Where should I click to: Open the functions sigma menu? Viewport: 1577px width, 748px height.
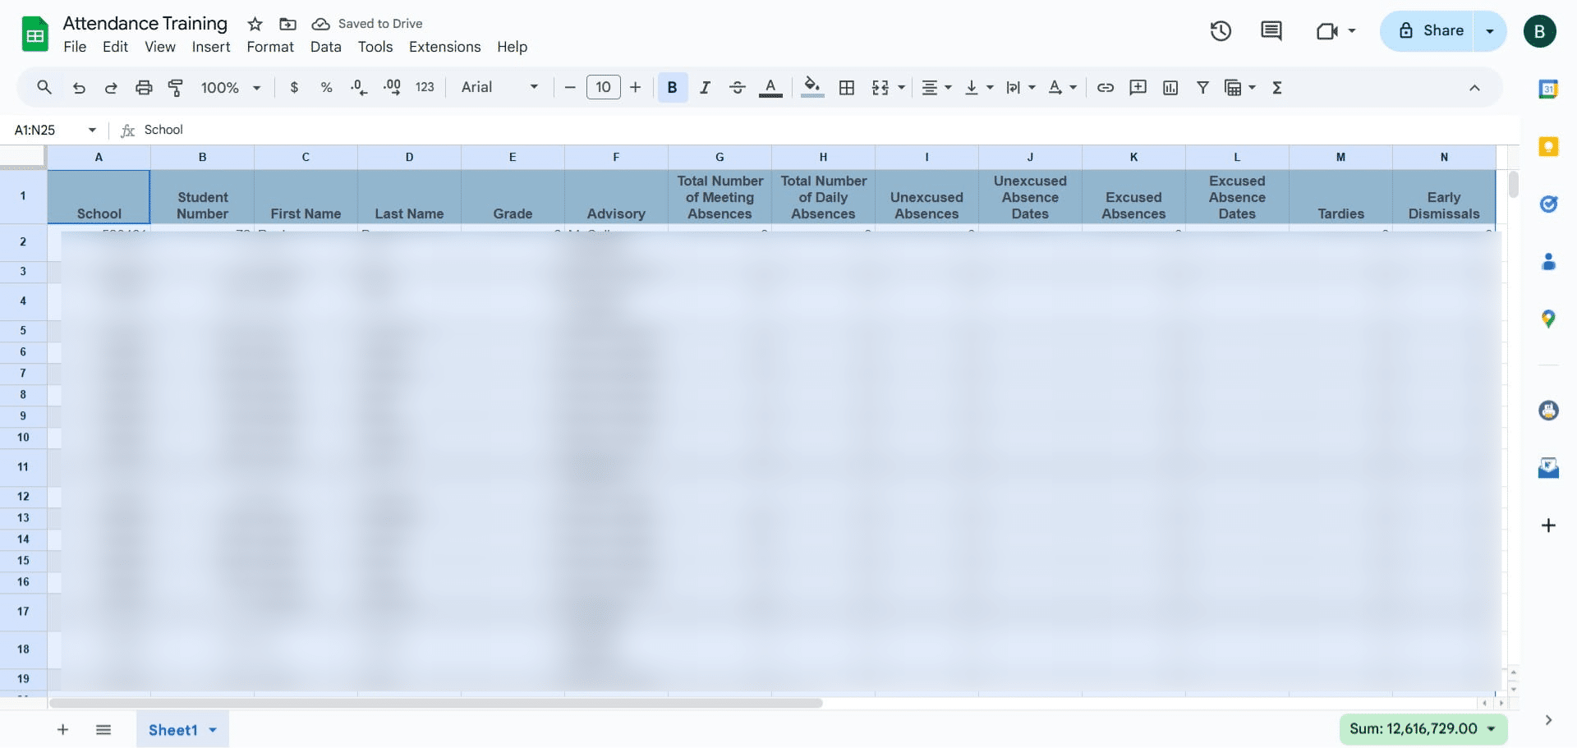(1277, 87)
